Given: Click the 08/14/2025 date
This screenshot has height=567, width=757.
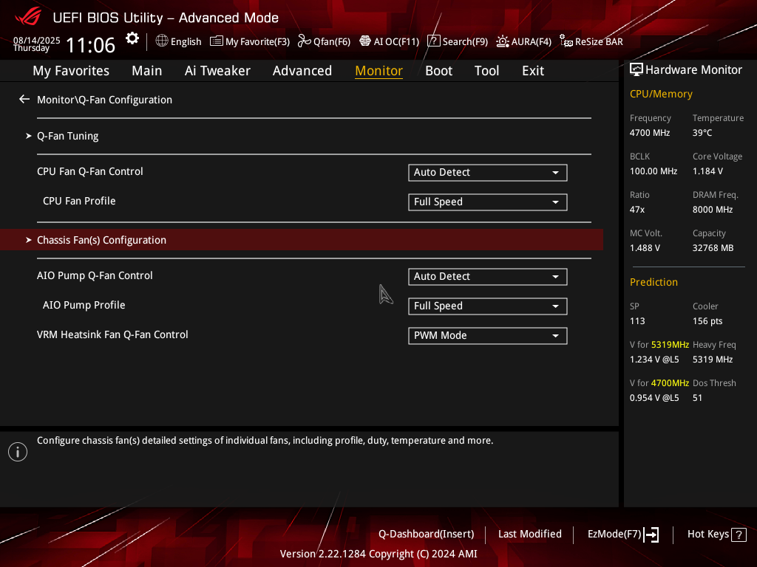Looking at the screenshot, I should click(x=37, y=41).
